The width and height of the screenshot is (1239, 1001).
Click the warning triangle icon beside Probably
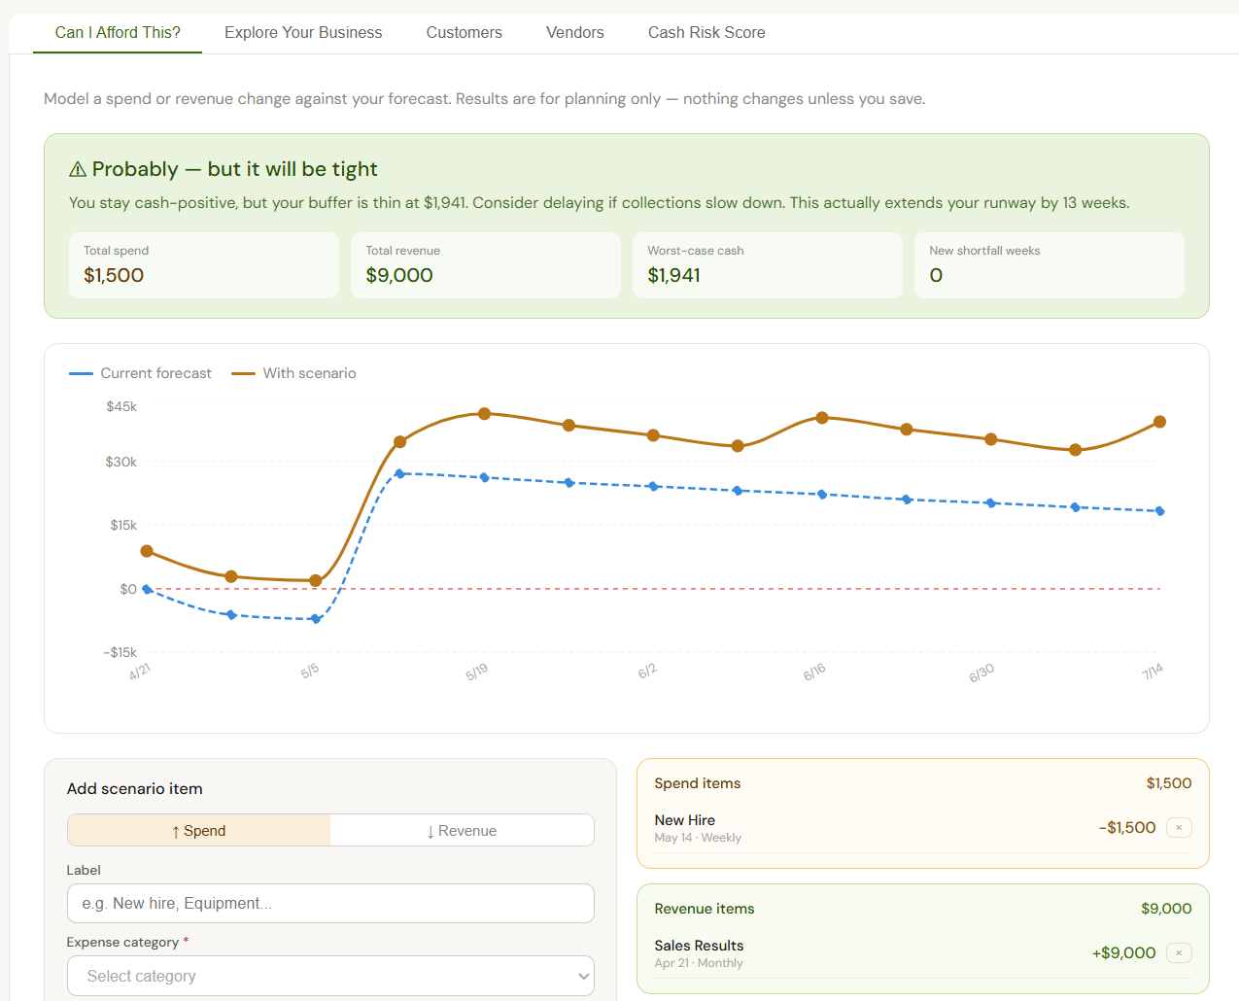(x=78, y=170)
